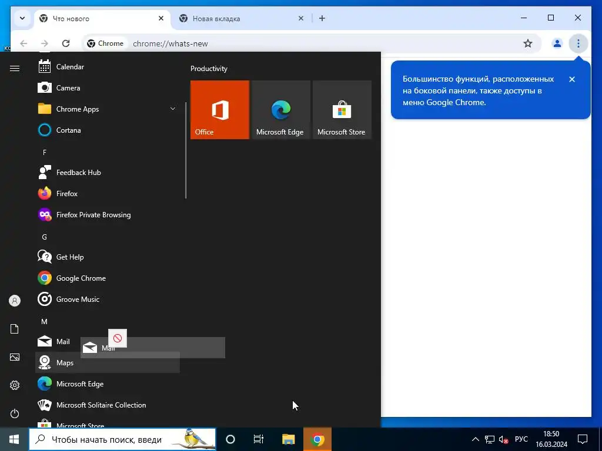Expand the Chrome Apps folder chevron
602x451 pixels.
click(173, 109)
